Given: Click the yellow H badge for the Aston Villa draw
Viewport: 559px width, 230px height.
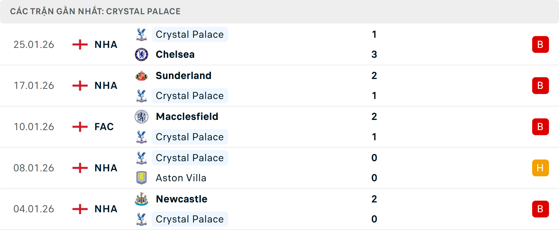Looking at the screenshot, I should 541,168.
